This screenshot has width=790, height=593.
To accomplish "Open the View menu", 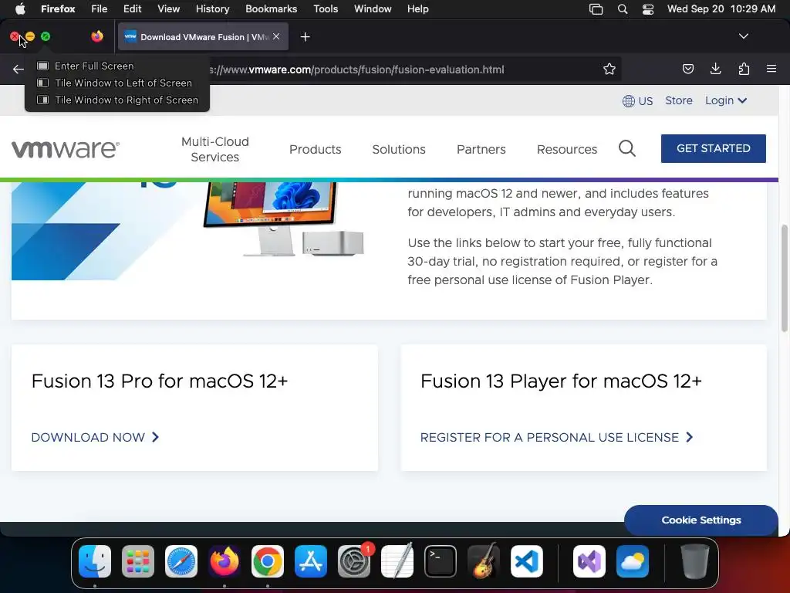I will 168,9.
